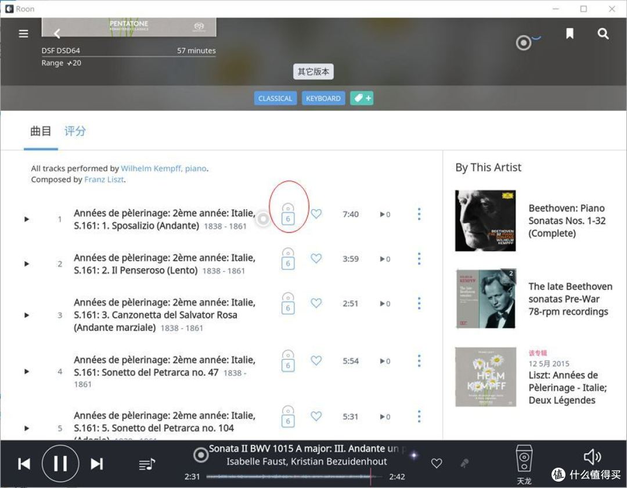Viewport: 627px width, 488px height.
Task: Play track 4 Sonetto no. 47 triangle
Action: point(27,372)
